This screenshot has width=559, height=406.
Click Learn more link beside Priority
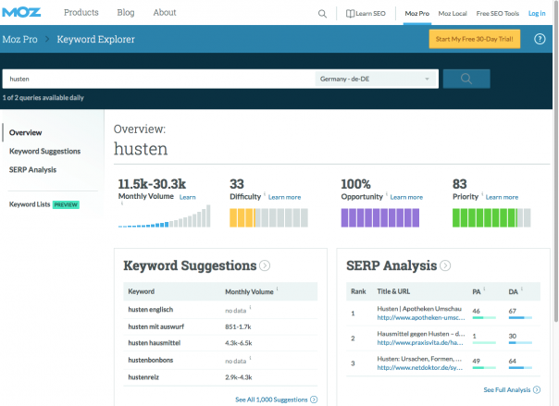click(502, 197)
